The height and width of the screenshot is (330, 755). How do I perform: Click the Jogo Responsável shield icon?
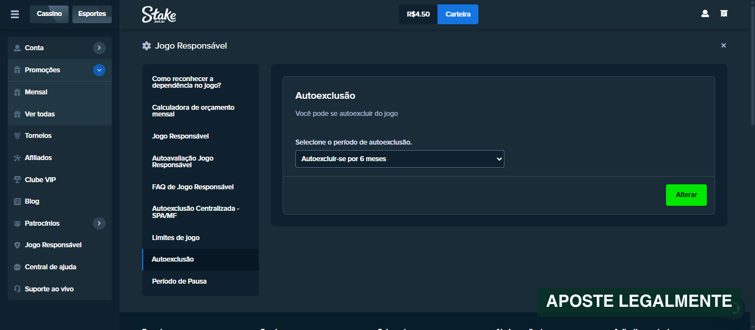[17, 245]
